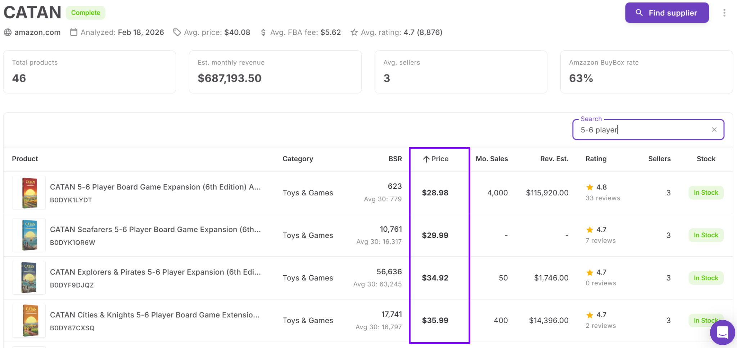Click the Est. monthly revenue card

pos(275,72)
